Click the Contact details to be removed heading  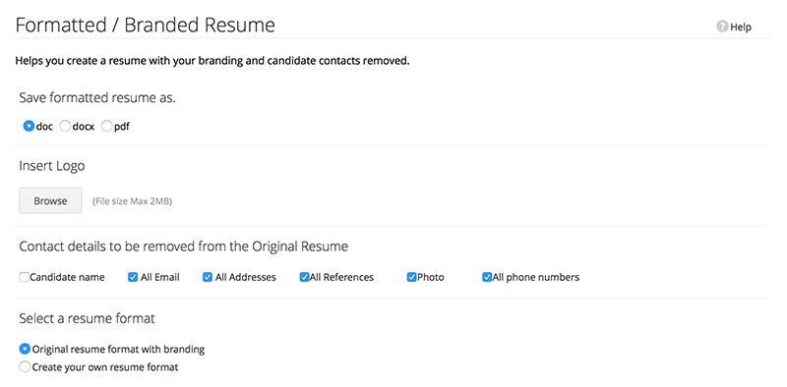pyautogui.click(x=184, y=247)
